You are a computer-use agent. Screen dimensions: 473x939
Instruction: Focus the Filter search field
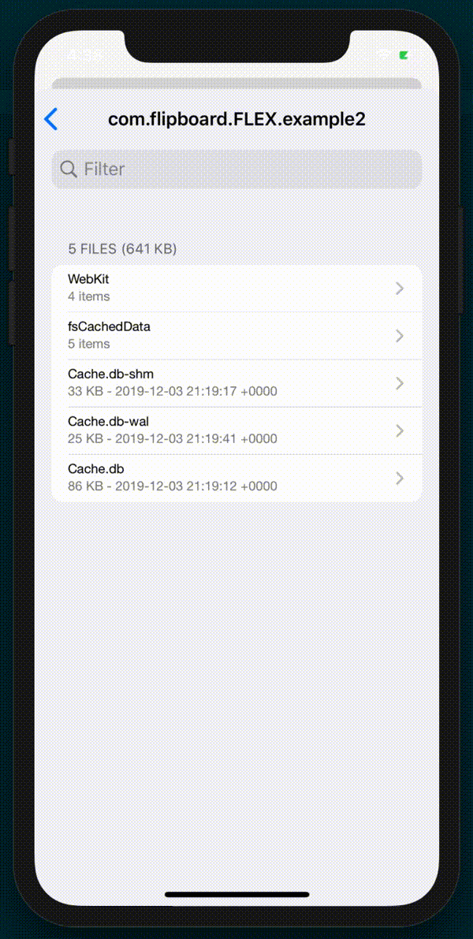[x=236, y=169]
